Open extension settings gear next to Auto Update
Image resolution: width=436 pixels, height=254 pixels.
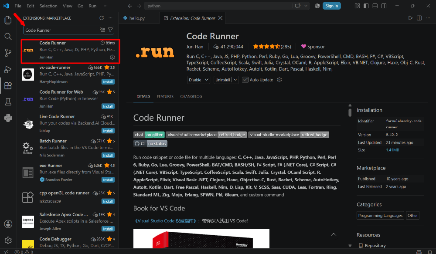(x=279, y=80)
